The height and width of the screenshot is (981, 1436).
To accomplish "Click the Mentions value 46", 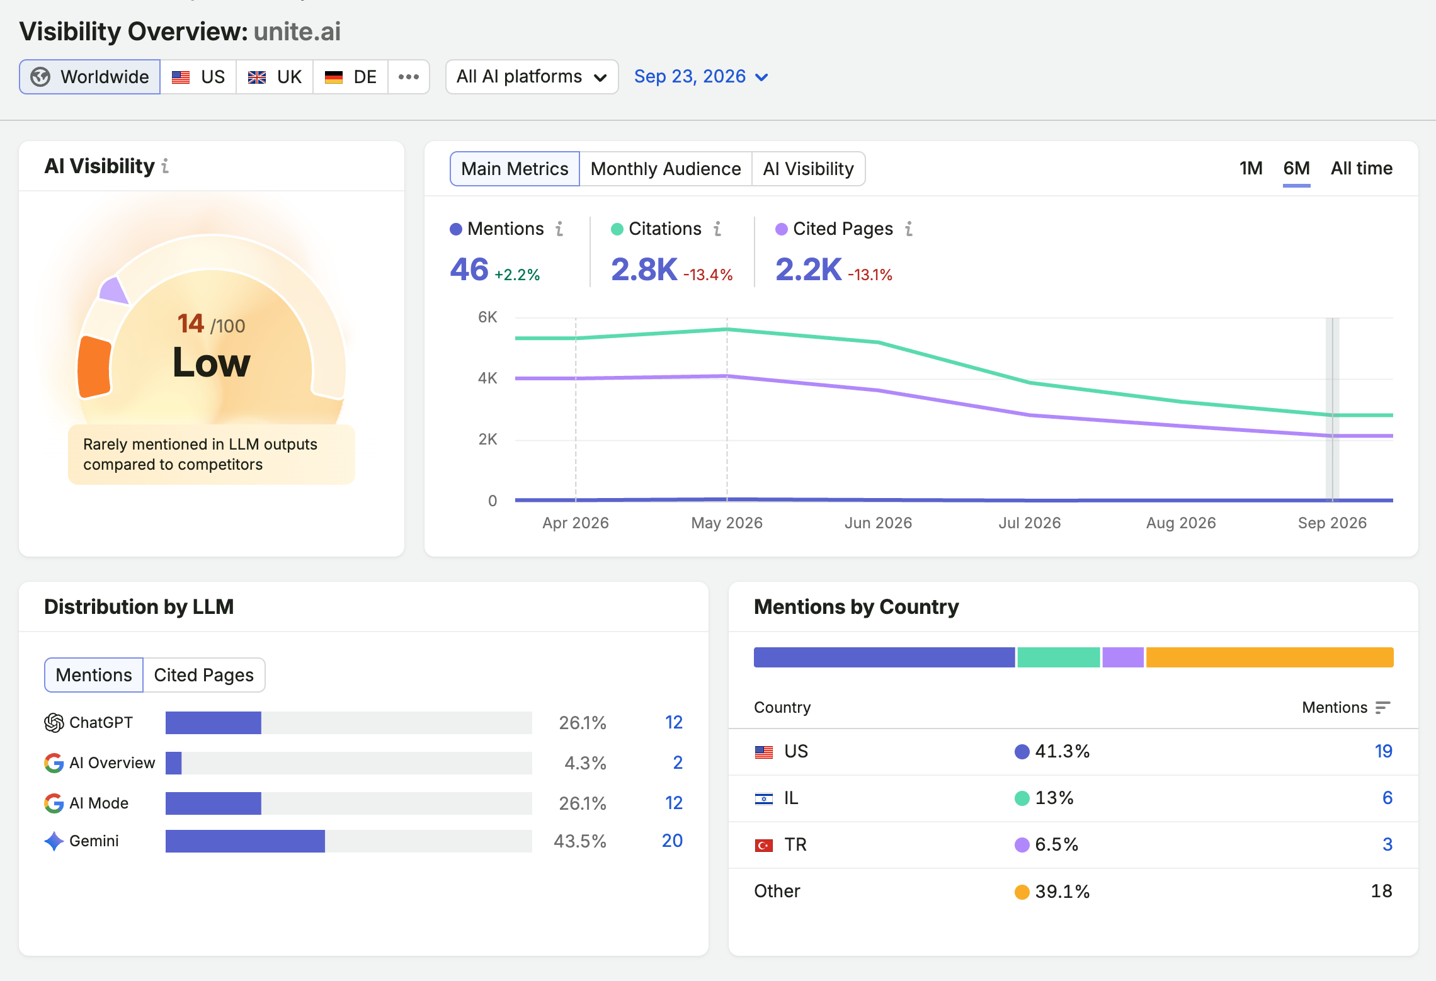I will point(469,270).
